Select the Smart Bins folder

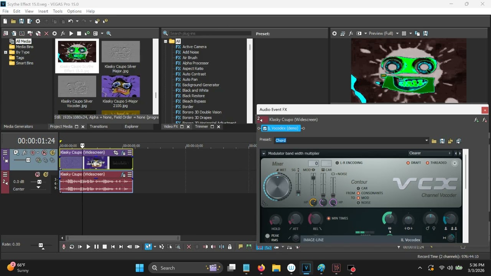[x=25, y=63]
